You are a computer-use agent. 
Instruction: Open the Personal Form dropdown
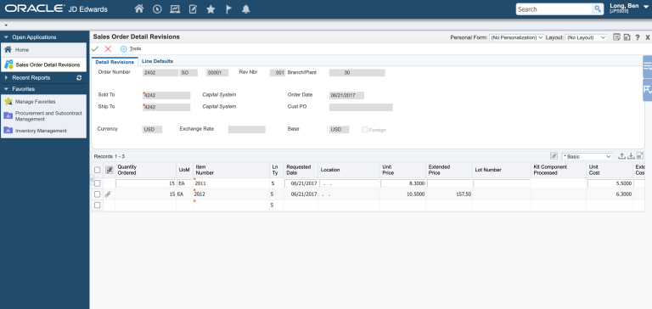516,37
